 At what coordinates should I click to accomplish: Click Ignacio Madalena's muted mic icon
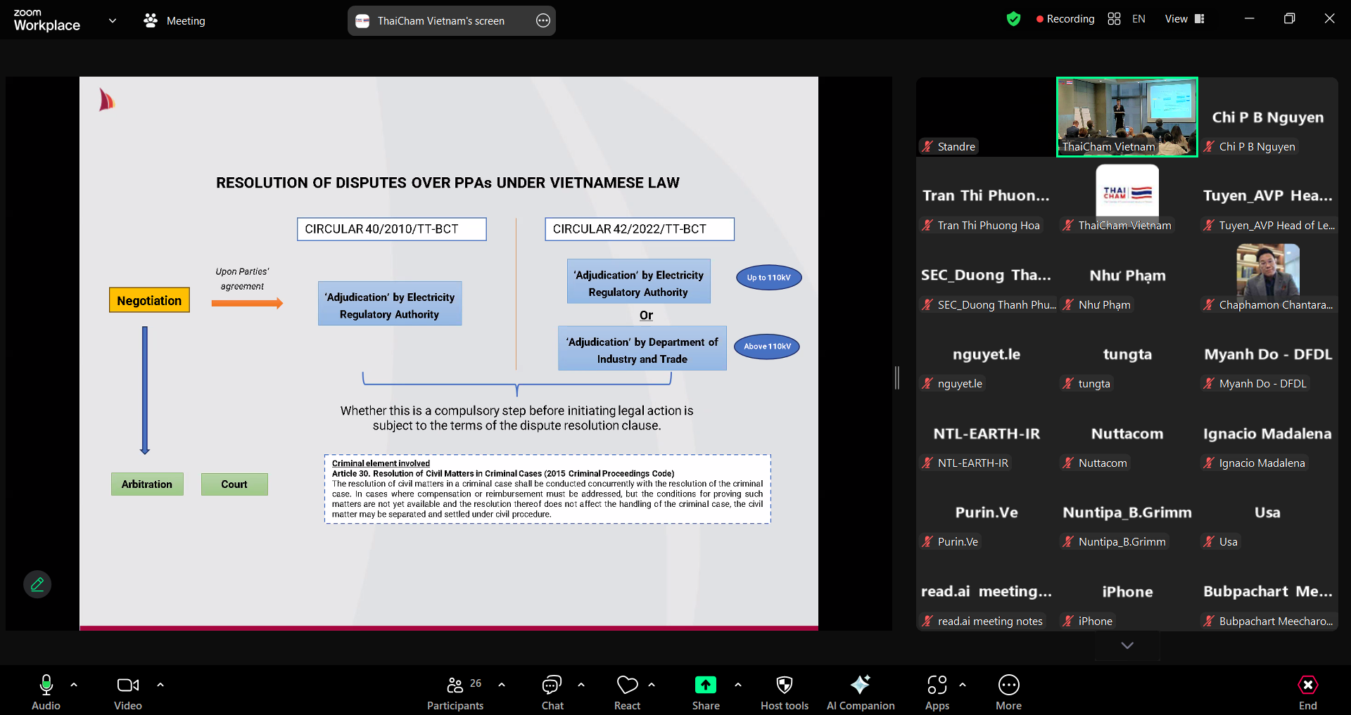[x=1209, y=463]
